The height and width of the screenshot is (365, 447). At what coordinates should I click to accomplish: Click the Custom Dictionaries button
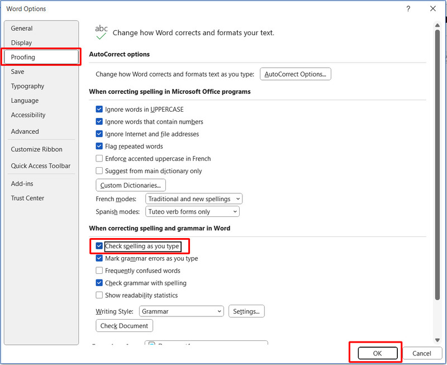[x=131, y=185]
